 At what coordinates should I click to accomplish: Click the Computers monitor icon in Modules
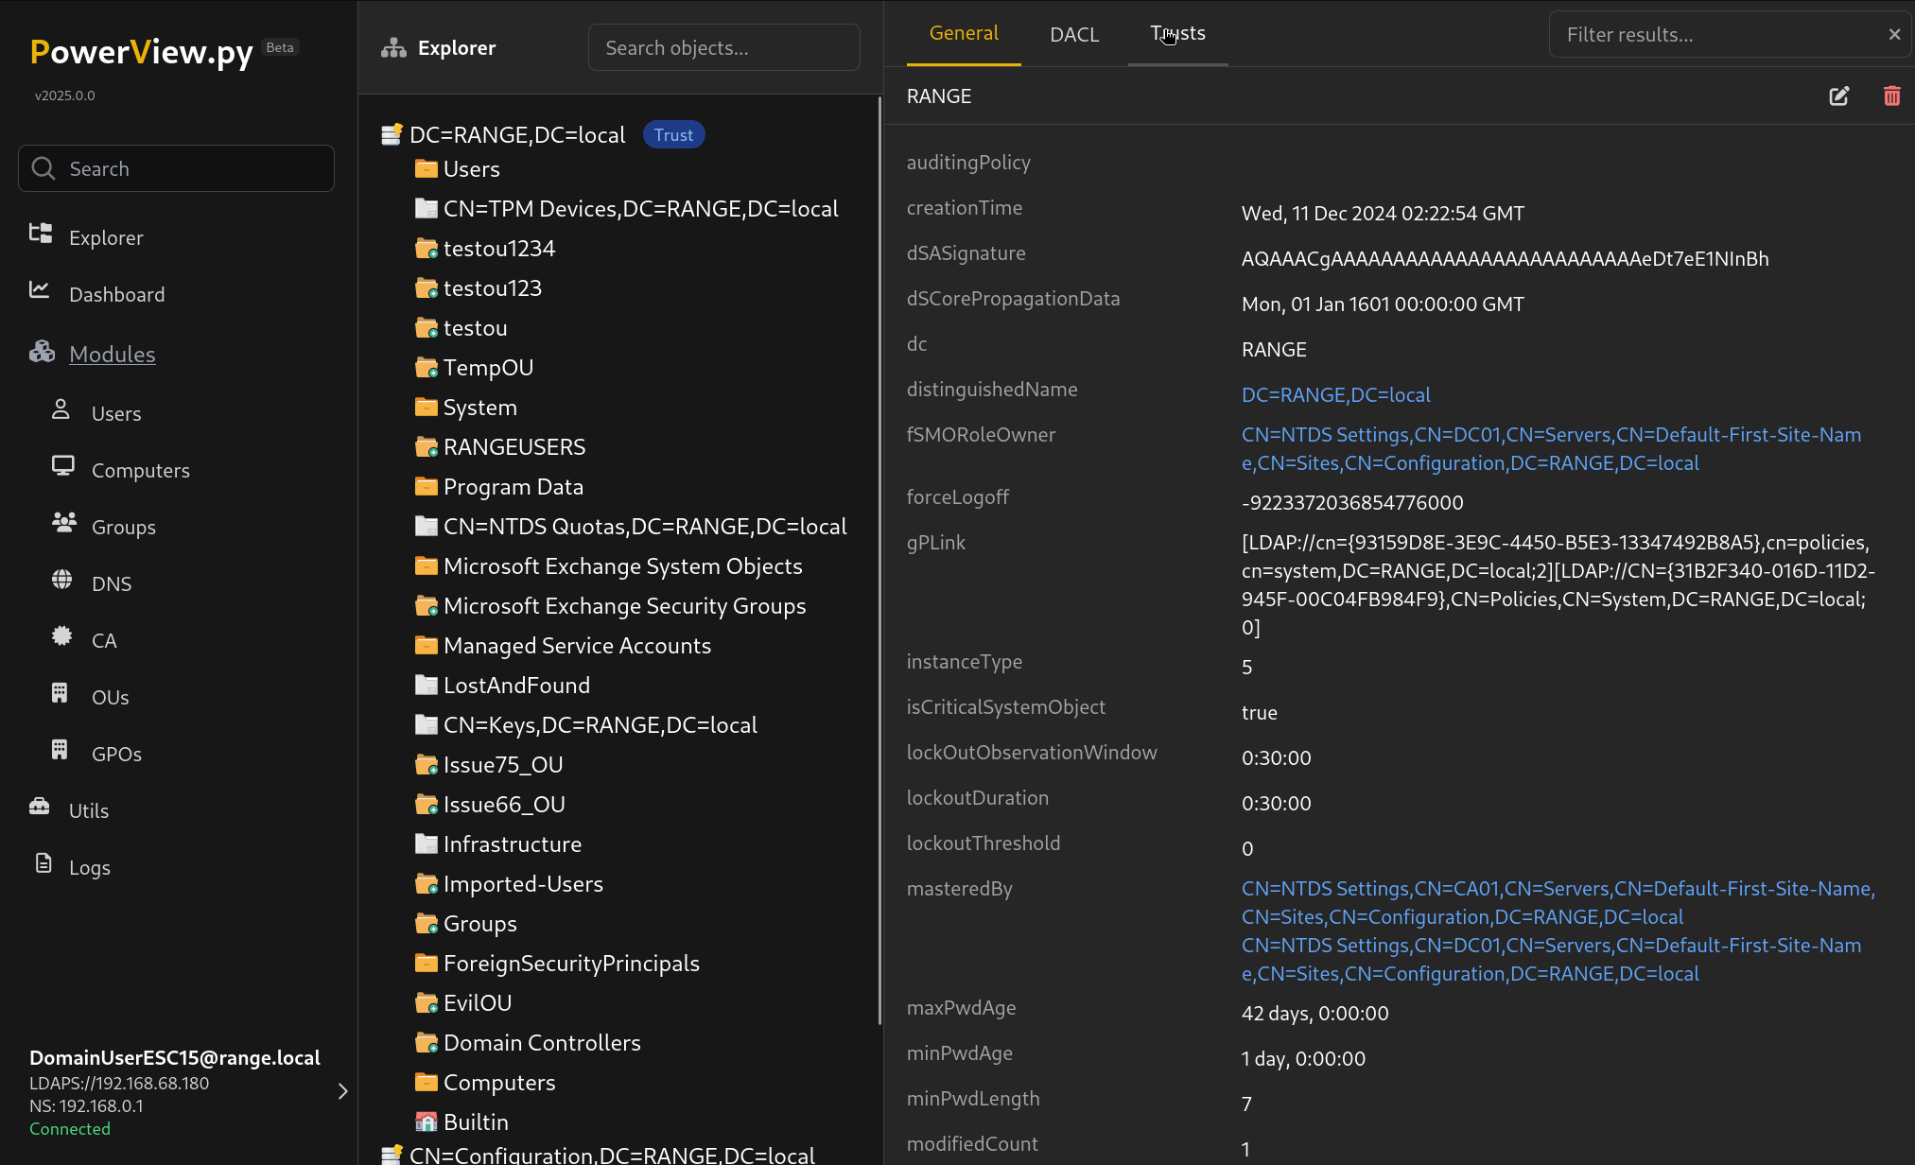coord(62,466)
